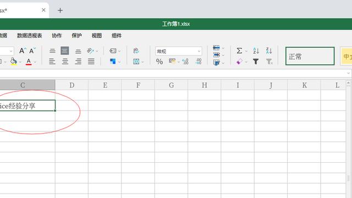Click the merge cells icon

tap(136, 62)
